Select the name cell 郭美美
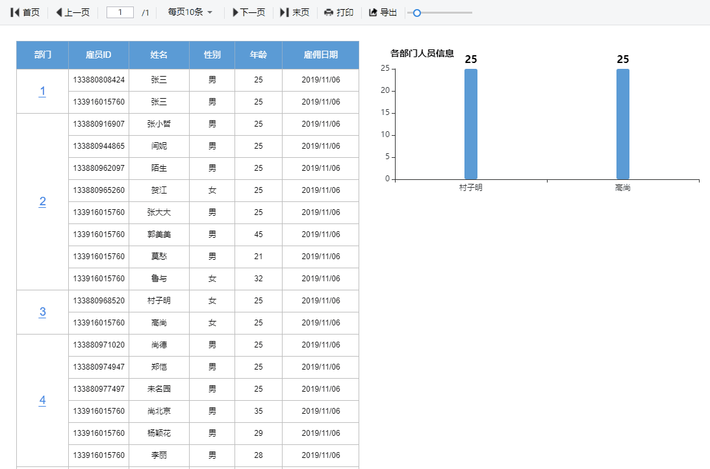Viewport: 710px width, 469px height. [159, 234]
